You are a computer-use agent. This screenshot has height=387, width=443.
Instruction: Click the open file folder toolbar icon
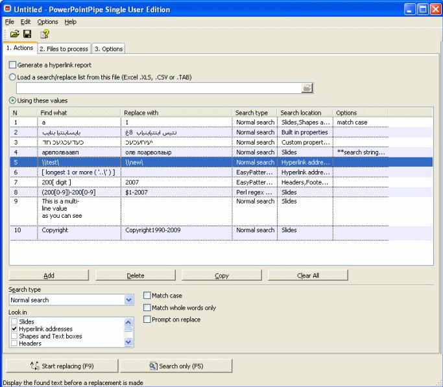tap(14, 34)
